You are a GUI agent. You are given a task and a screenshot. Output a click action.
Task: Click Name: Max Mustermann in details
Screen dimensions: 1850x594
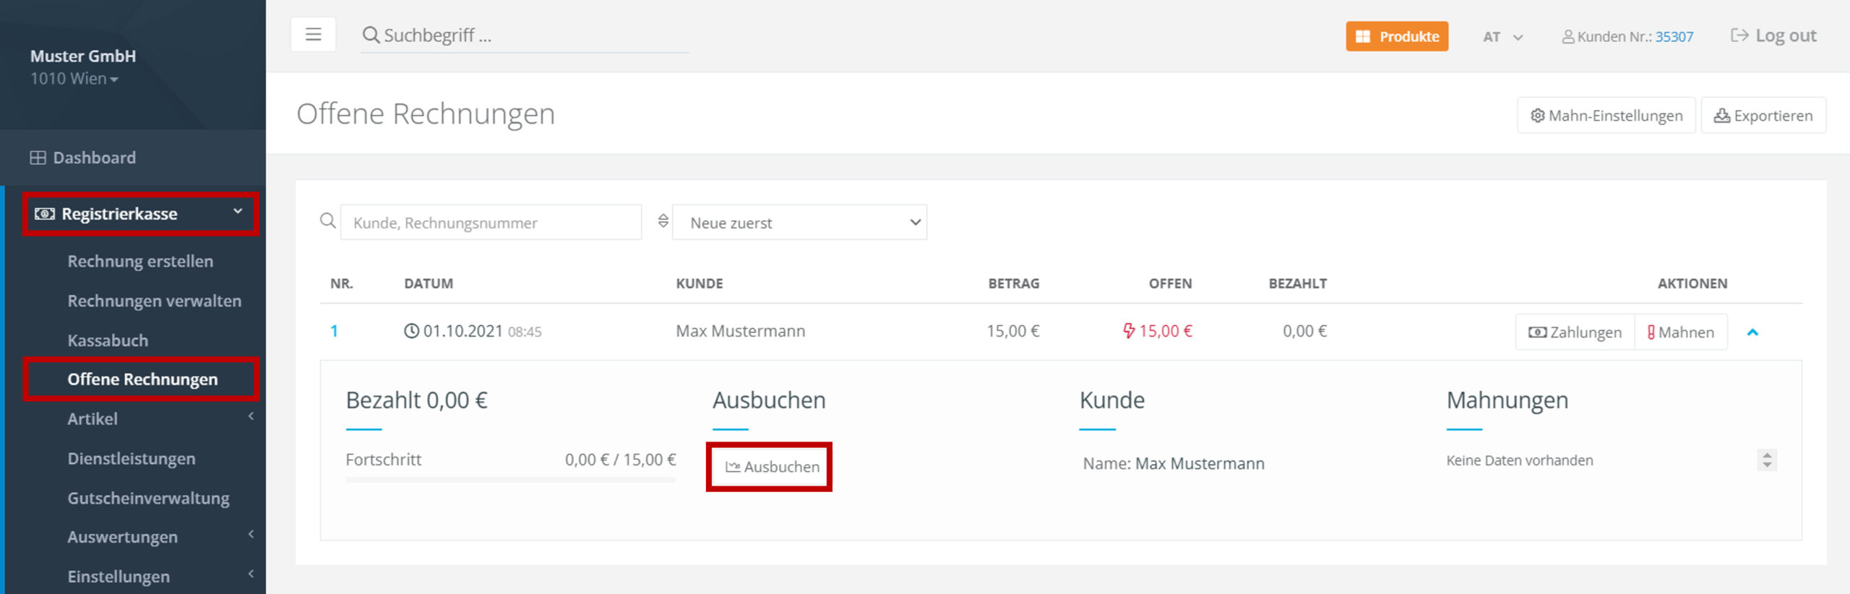[1173, 464]
